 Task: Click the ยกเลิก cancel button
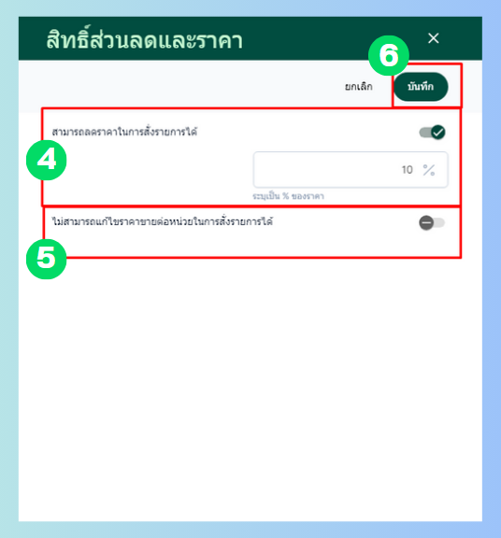(359, 87)
